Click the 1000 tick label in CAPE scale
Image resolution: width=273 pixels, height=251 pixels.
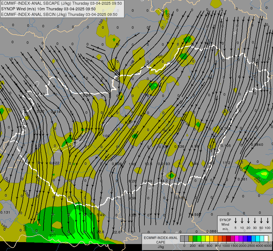[x=226, y=246]
